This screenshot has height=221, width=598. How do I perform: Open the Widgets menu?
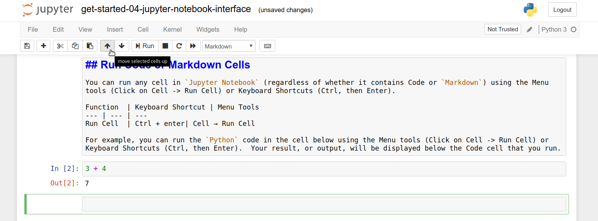208,29
